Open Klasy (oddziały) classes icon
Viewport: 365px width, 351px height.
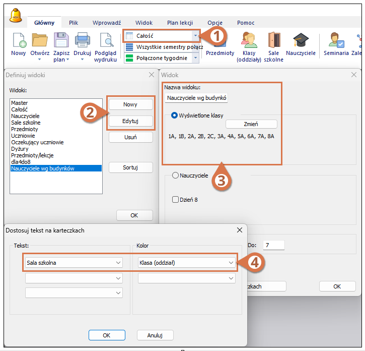pyautogui.click(x=249, y=40)
